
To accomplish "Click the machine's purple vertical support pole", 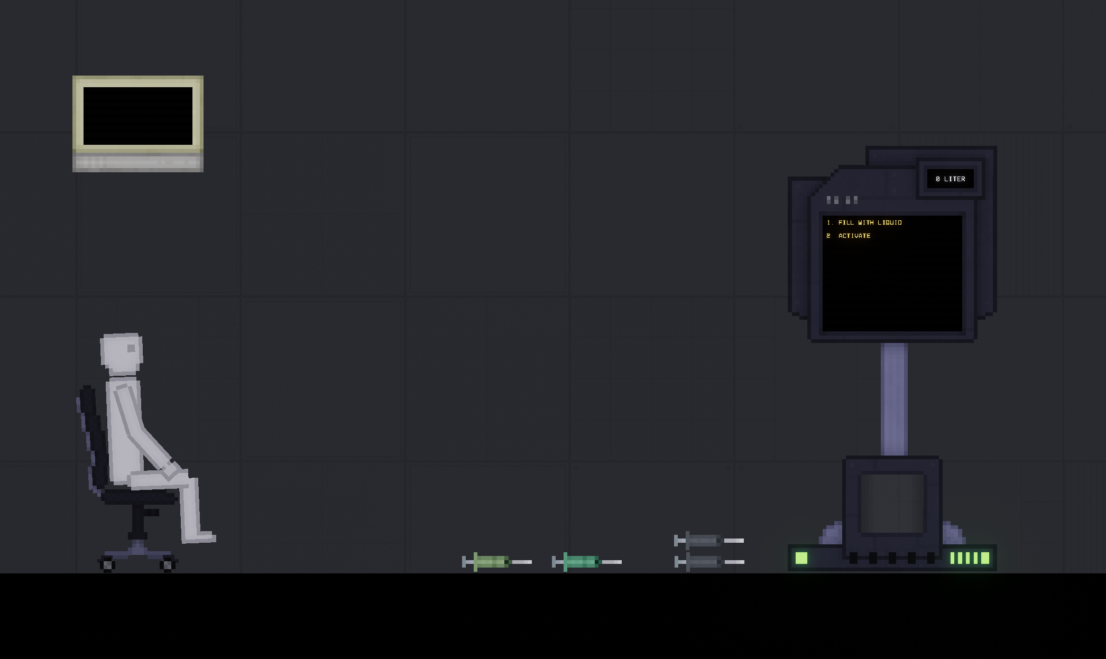I will (x=894, y=399).
